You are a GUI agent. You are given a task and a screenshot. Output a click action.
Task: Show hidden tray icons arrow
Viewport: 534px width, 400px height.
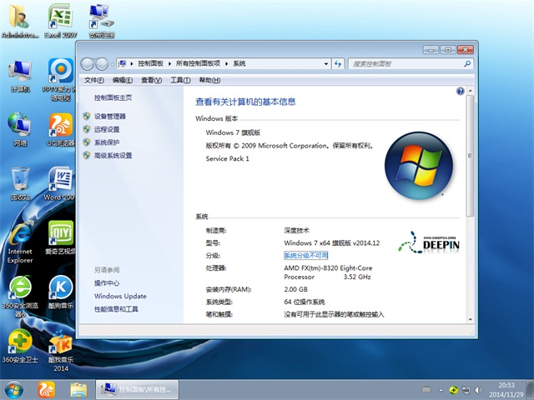pyautogui.click(x=441, y=390)
